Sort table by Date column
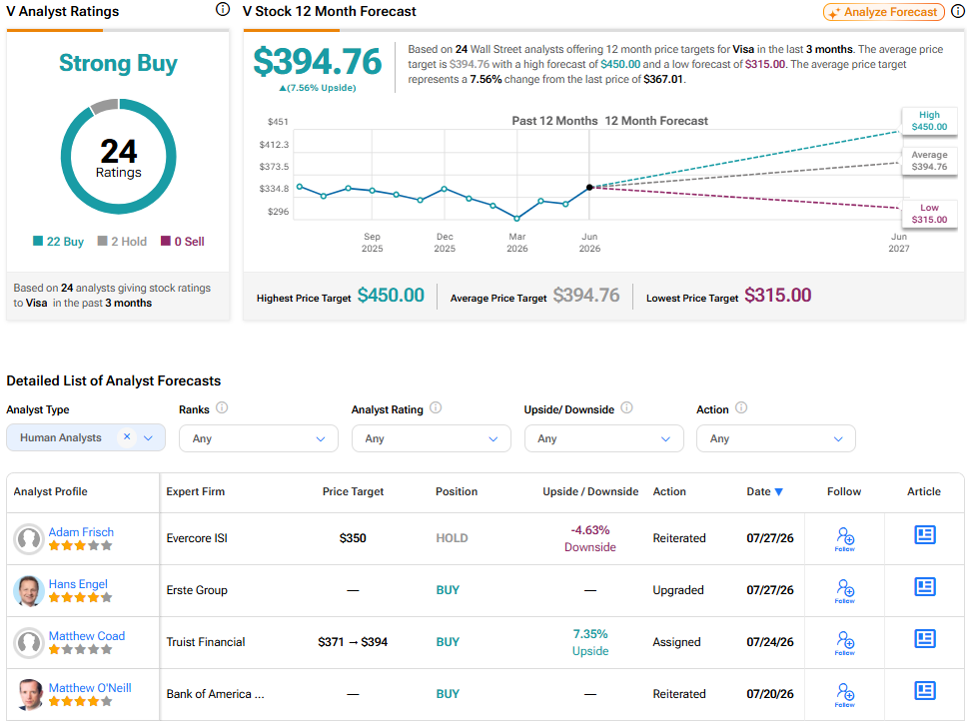The width and height of the screenshot is (967, 721). pos(765,491)
